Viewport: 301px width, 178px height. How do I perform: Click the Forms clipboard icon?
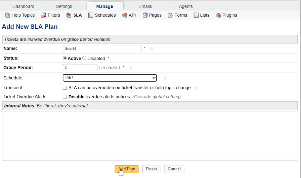point(170,15)
